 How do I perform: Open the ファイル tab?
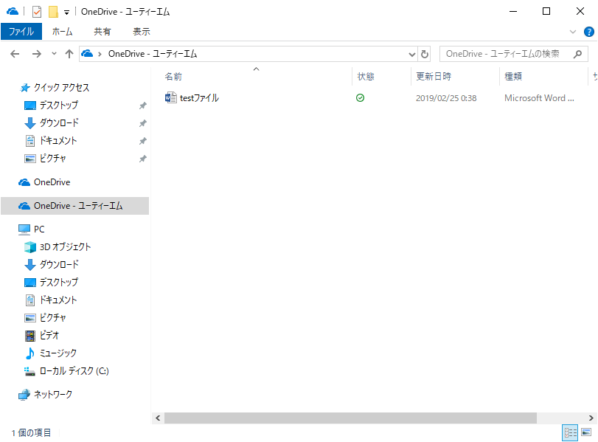click(21, 32)
